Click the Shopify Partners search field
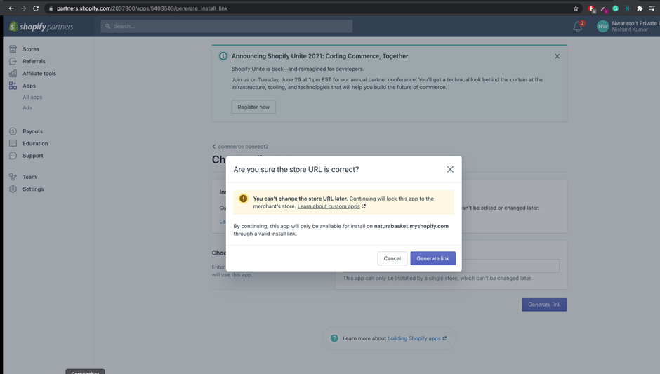Viewport: 660px width, 374px height. (227, 27)
